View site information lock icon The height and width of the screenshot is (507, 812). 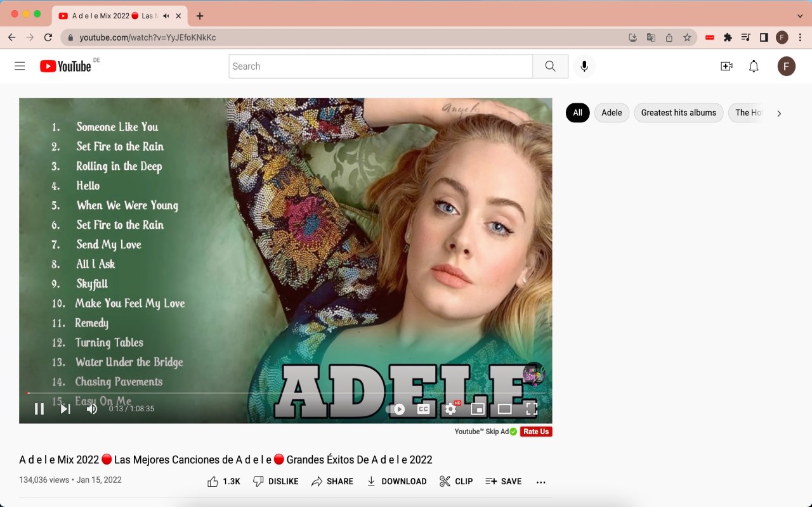pos(70,37)
